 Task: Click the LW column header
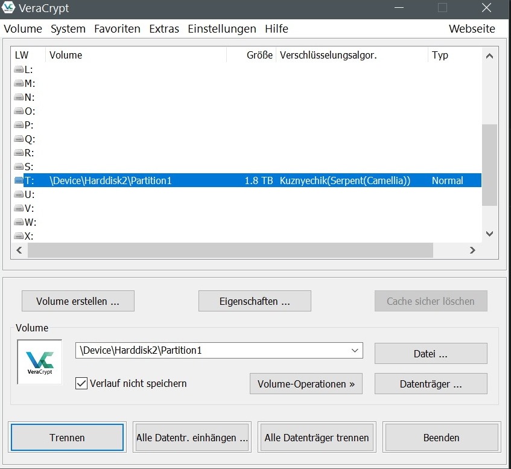point(28,55)
